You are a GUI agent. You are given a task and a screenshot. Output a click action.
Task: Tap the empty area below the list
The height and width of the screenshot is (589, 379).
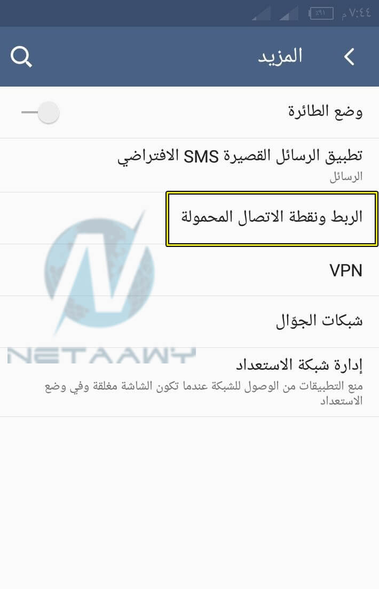[x=189, y=502]
